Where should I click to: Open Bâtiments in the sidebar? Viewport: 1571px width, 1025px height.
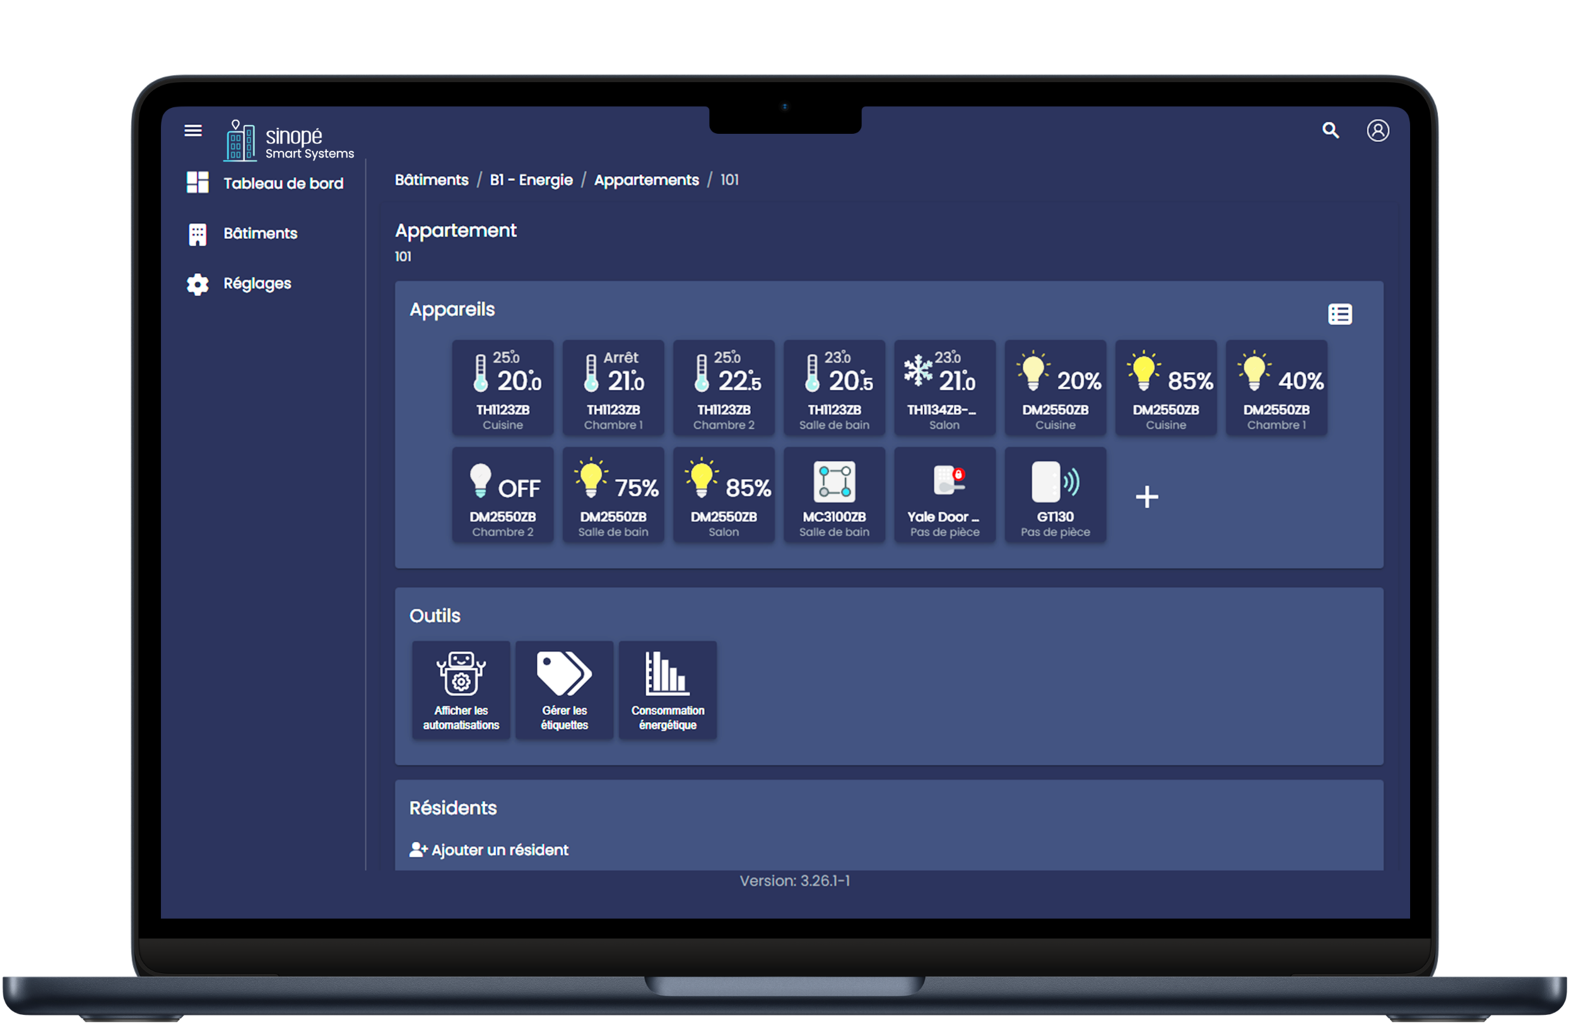click(x=260, y=233)
